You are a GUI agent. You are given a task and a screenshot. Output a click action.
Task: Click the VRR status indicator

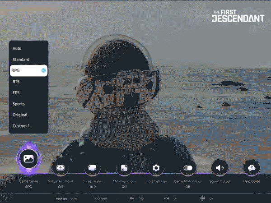206,198
